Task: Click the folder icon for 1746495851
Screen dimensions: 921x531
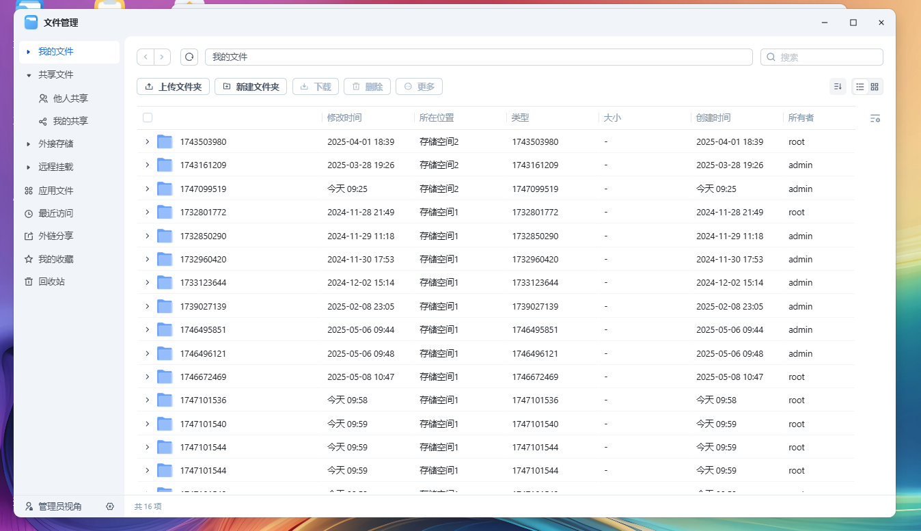Action: tap(165, 329)
